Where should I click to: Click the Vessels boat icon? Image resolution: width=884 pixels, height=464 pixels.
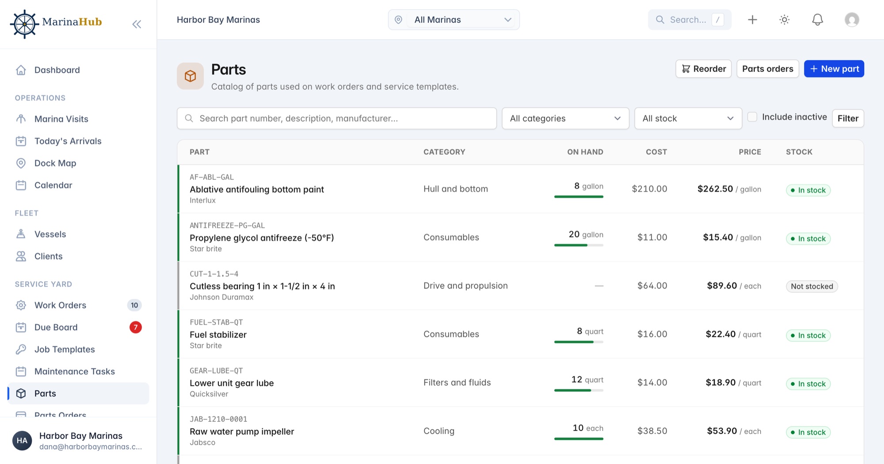tap(21, 234)
